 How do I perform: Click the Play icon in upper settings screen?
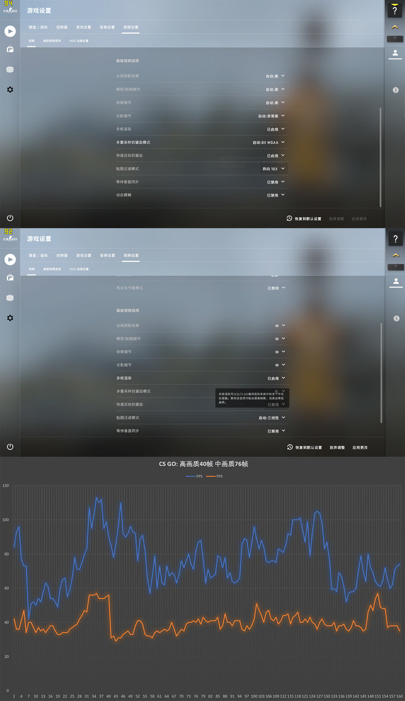point(10,31)
